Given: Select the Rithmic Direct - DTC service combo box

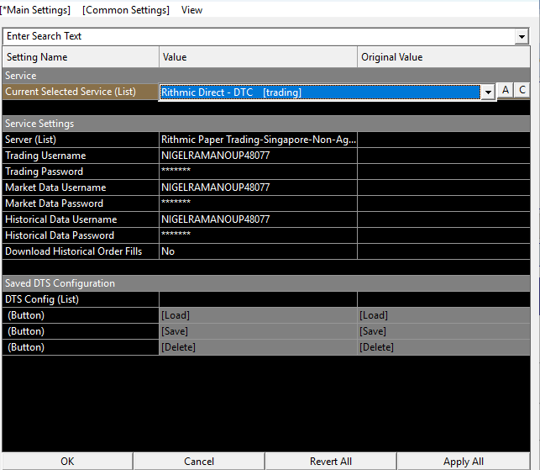Looking at the screenshot, I should click(320, 92).
